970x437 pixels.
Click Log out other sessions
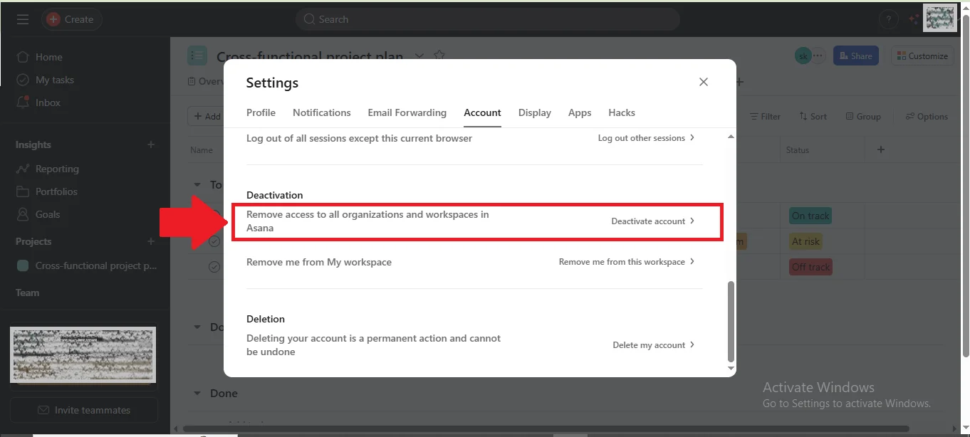(x=647, y=138)
